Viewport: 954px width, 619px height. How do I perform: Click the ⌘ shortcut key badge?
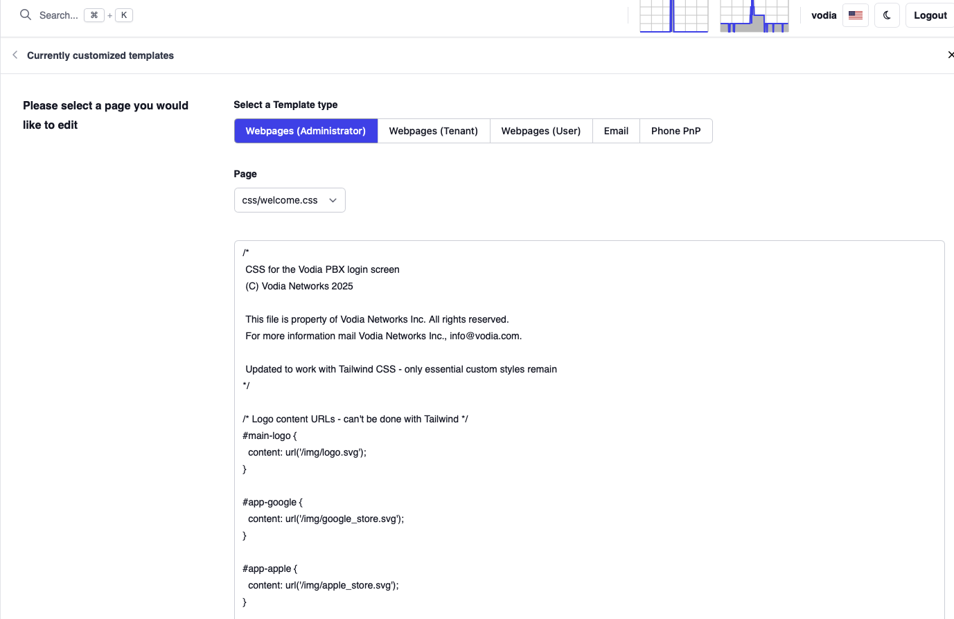94,15
